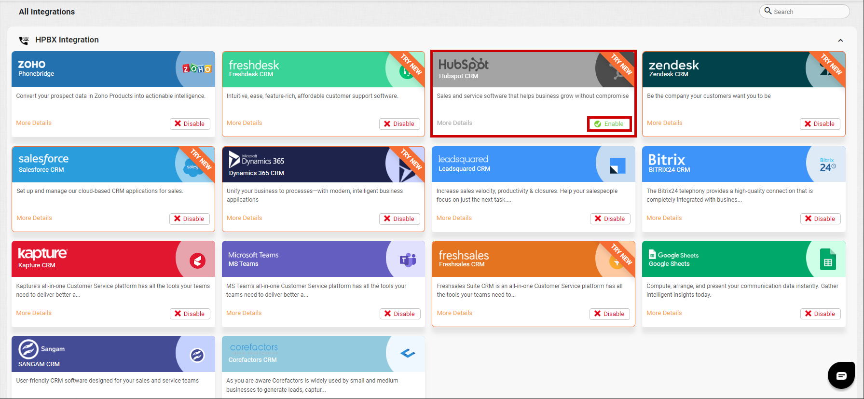Disable the Zoho Phonebridge integration
This screenshot has width=864, height=399.
[x=190, y=124]
